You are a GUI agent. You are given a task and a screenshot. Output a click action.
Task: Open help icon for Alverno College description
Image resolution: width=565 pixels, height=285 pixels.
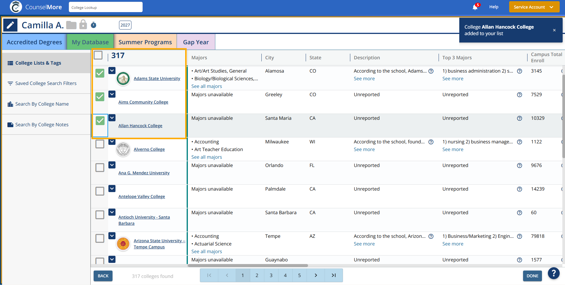pyautogui.click(x=431, y=142)
